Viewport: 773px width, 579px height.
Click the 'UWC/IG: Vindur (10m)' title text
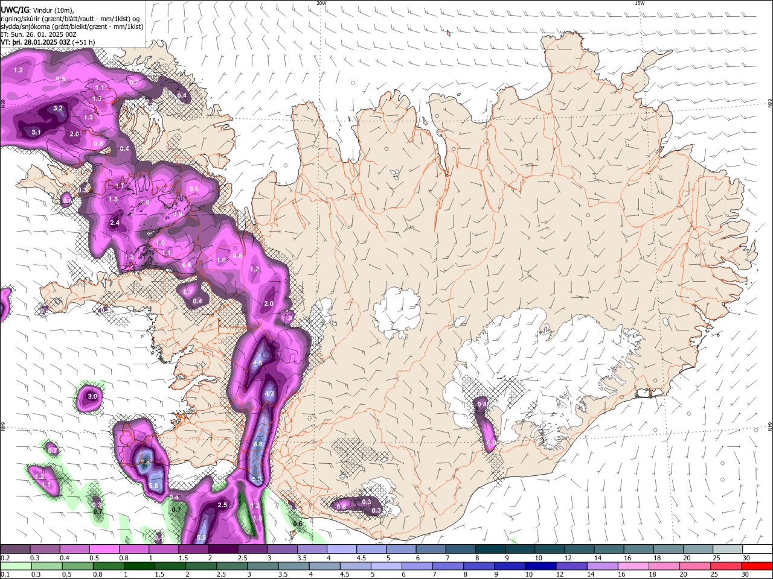pos(37,10)
